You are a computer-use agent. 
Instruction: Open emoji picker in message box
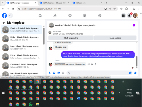click(130, 73)
